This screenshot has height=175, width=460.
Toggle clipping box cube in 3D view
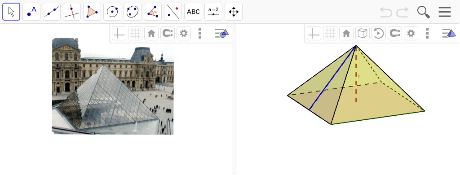click(363, 33)
